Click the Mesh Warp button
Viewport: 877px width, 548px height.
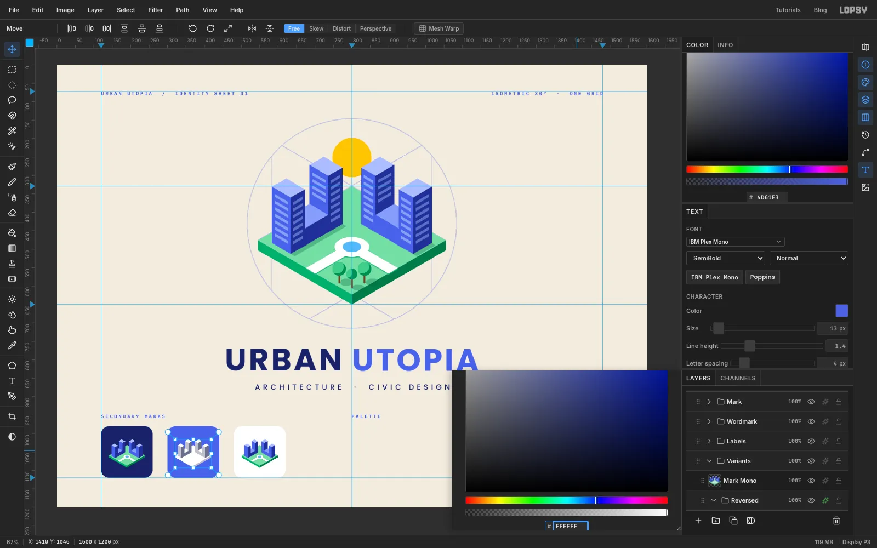point(438,28)
